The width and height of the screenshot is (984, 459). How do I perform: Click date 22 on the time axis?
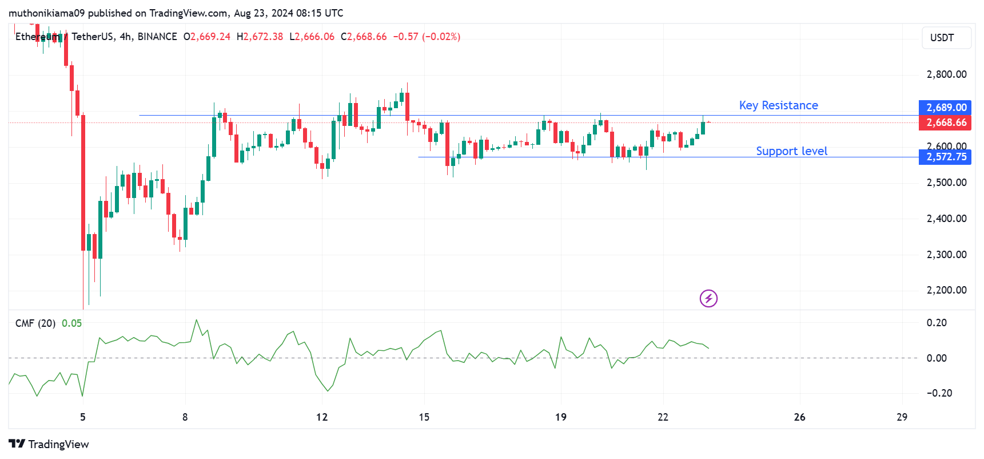[663, 417]
